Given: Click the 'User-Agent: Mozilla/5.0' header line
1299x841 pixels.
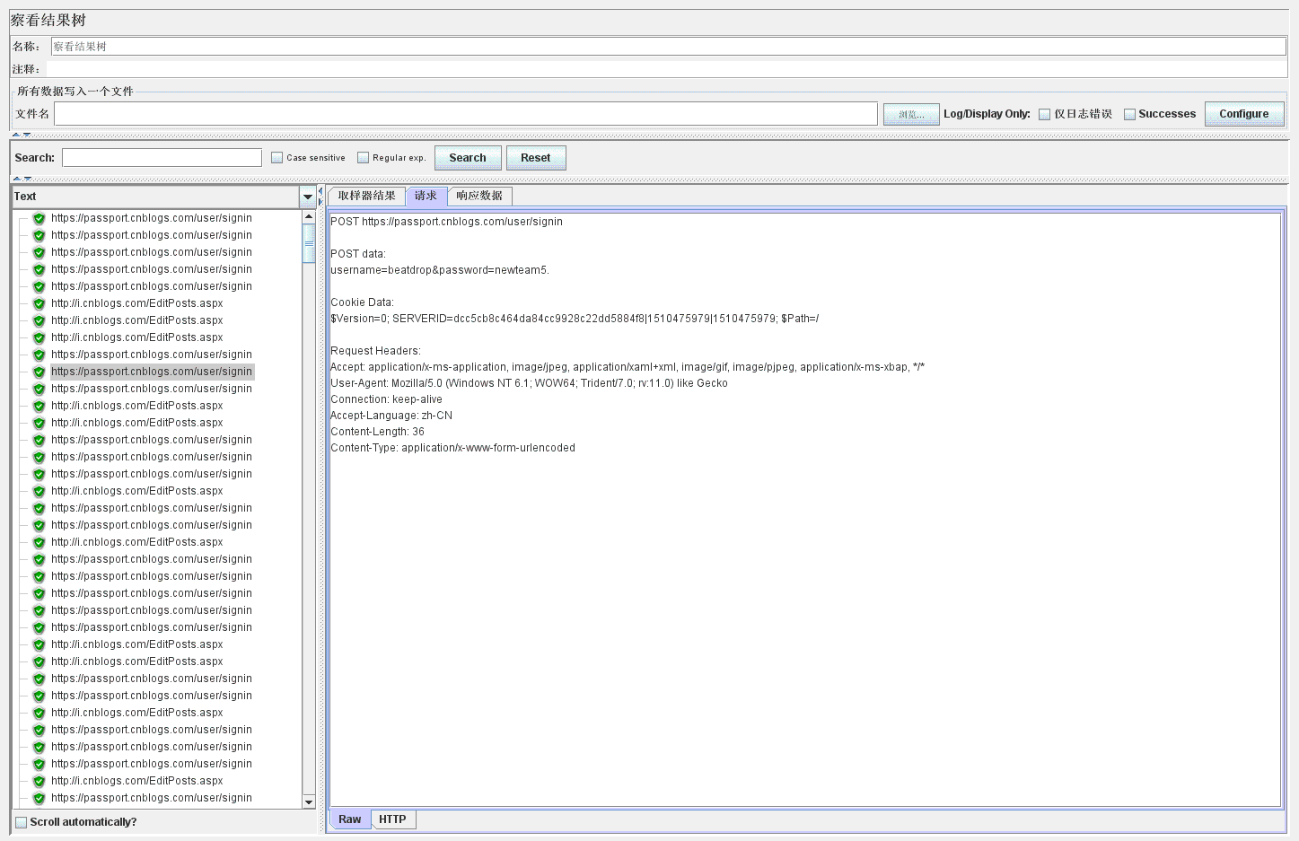Looking at the screenshot, I should [529, 383].
